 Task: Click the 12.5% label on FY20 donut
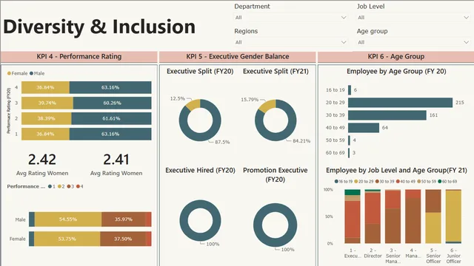click(x=178, y=98)
